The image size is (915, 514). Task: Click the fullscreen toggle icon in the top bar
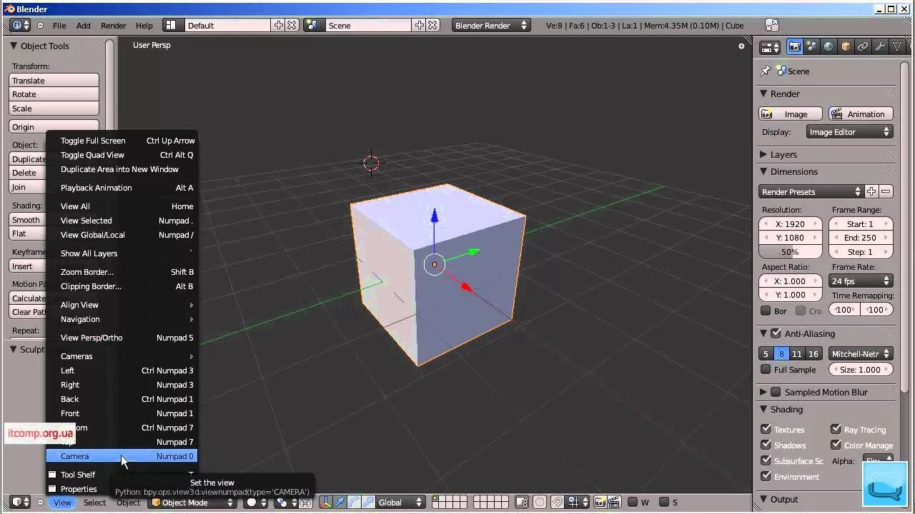(772, 25)
